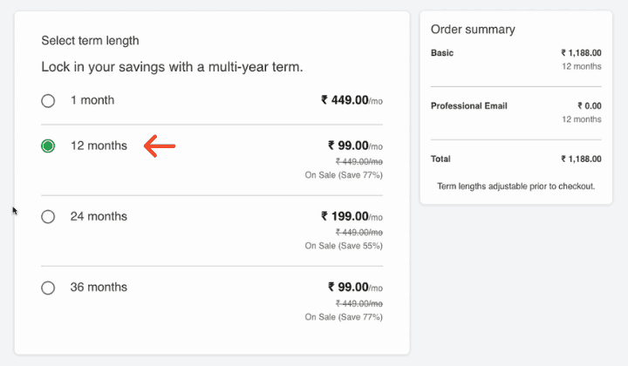Click "On Sale (Save 77%)" under 36 months
This screenshot has height=366, width=628.
[344, 317]
